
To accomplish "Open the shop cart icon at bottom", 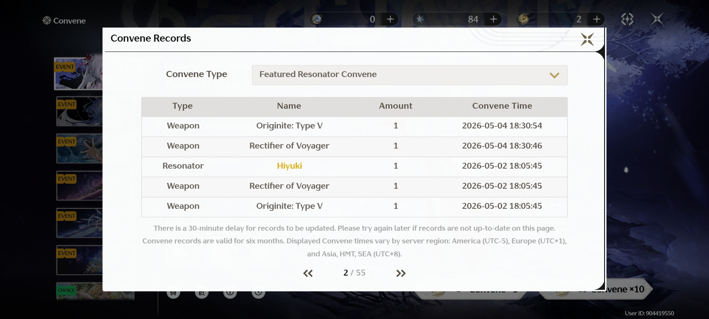I will (173, 292).
